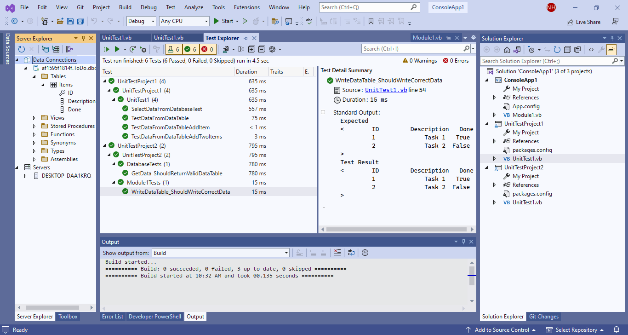The height and width of the screenshot is (335, 628).
Task: Click the Test Explorer search box
Action: [x=412, y=49]
